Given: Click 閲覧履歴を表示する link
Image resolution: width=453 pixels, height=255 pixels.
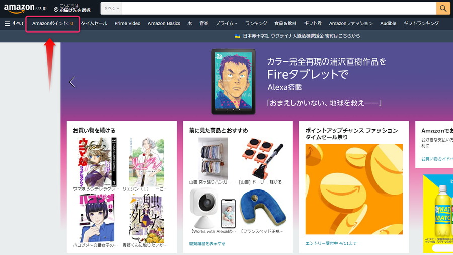Looking at the screenshot, I should tap(207, 244).
